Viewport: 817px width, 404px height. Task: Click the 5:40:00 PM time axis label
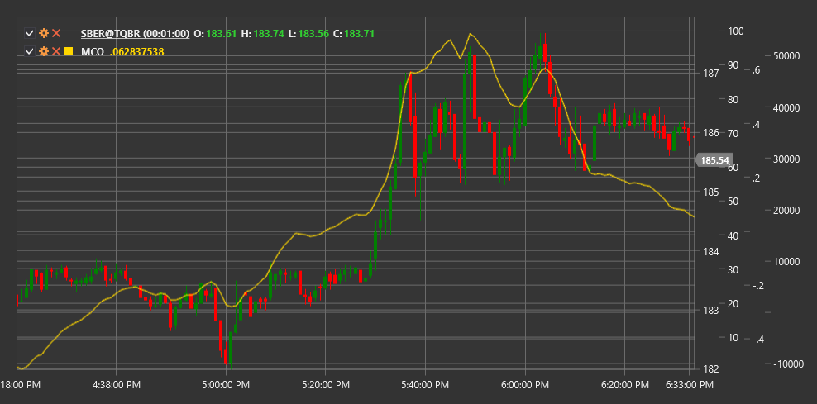[x=425, y=385]
